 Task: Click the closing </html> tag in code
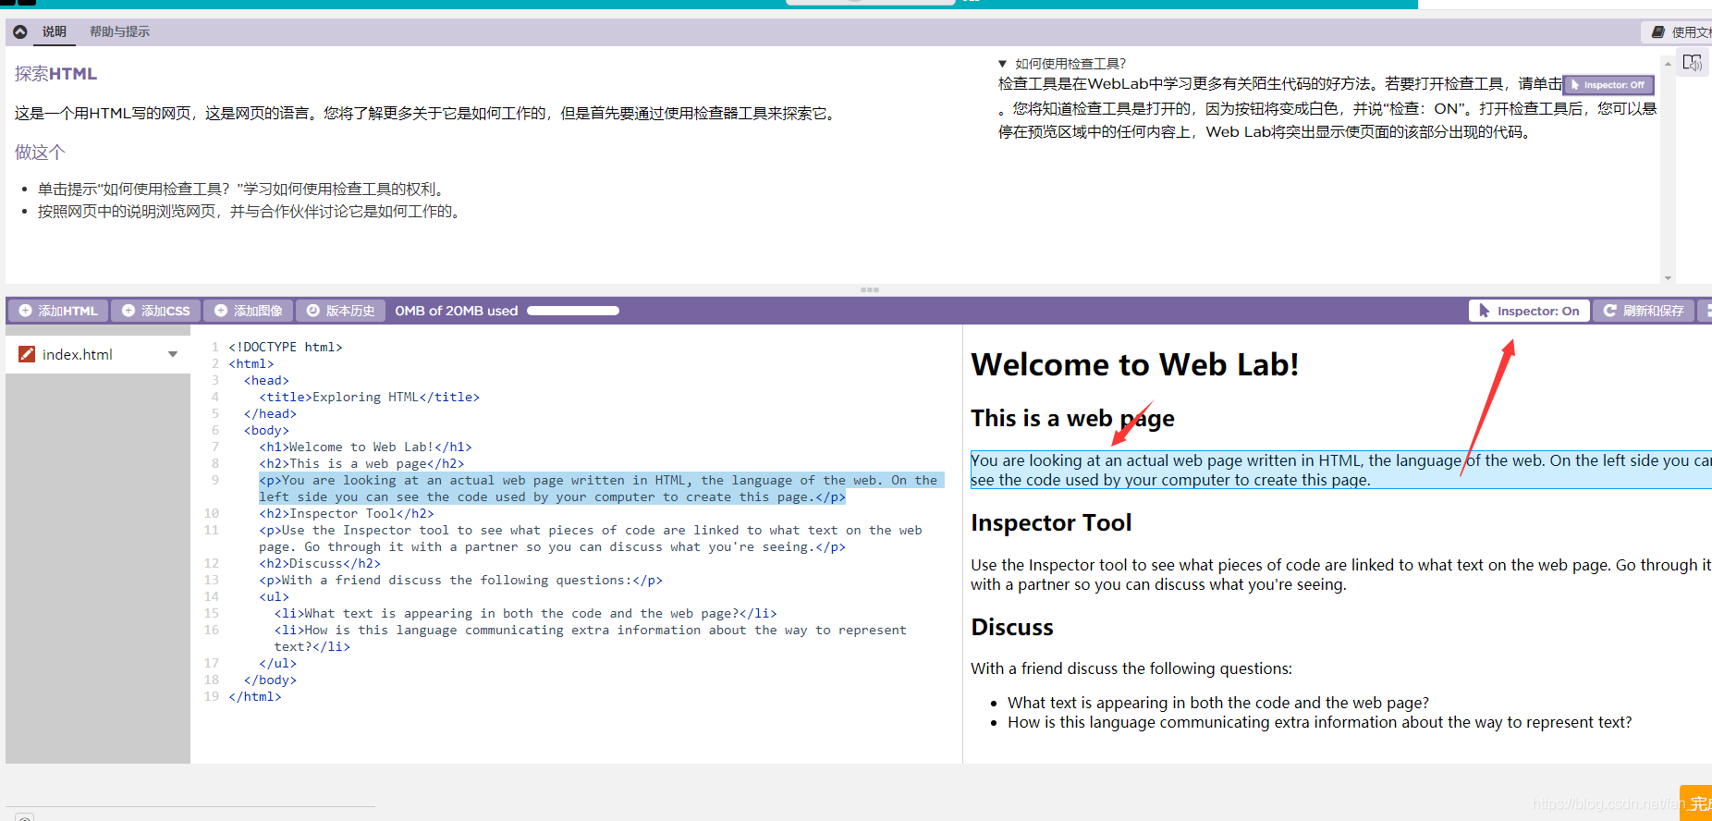[255, 696]
